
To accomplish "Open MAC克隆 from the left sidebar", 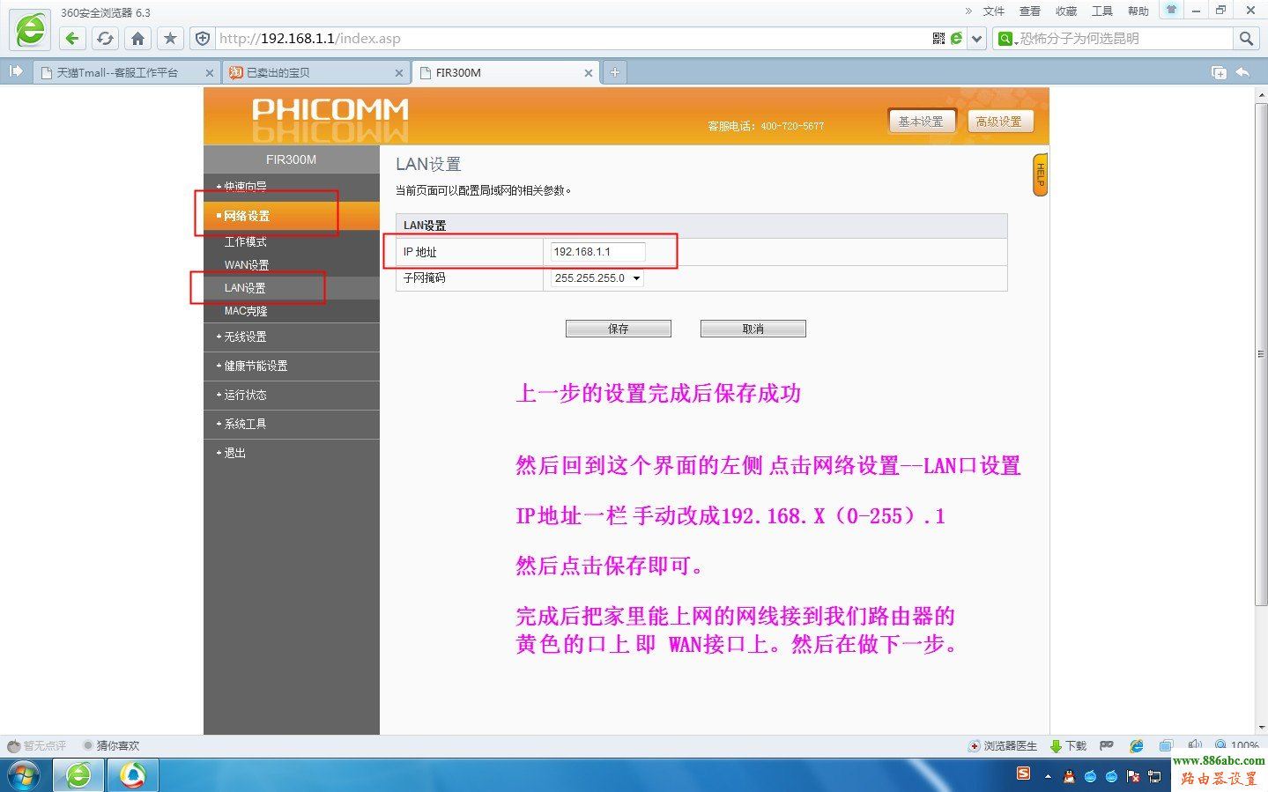I will 246,310.
